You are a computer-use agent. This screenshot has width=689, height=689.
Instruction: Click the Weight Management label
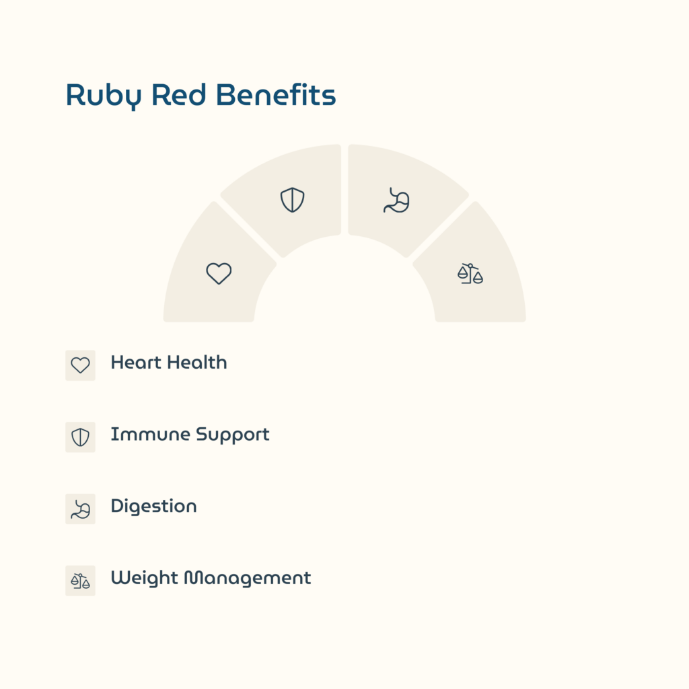pos(211,578)
